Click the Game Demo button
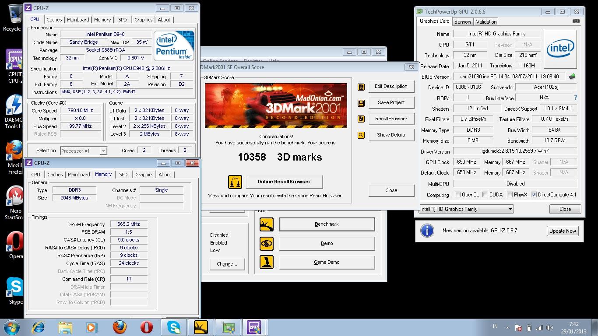This screenshot has height=336, width=598. (x=327, y=262)
